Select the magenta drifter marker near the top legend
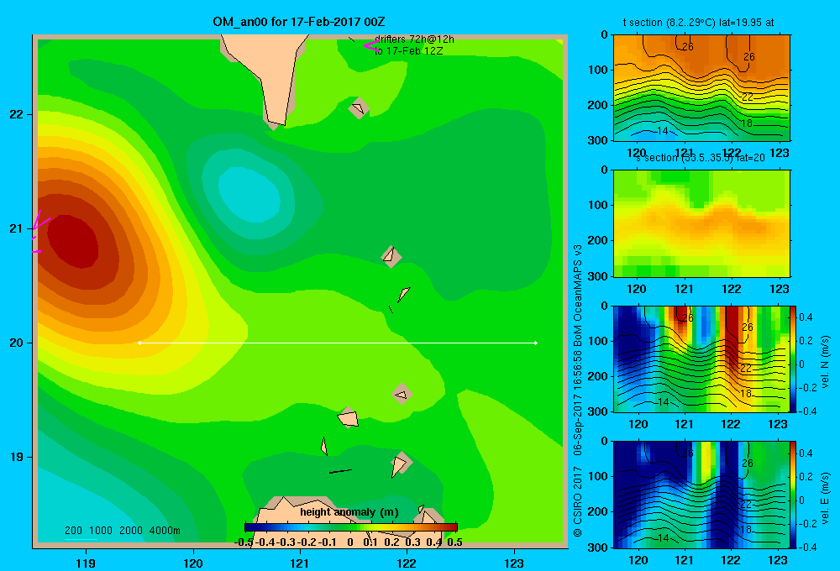 click(x=371, y=46)
